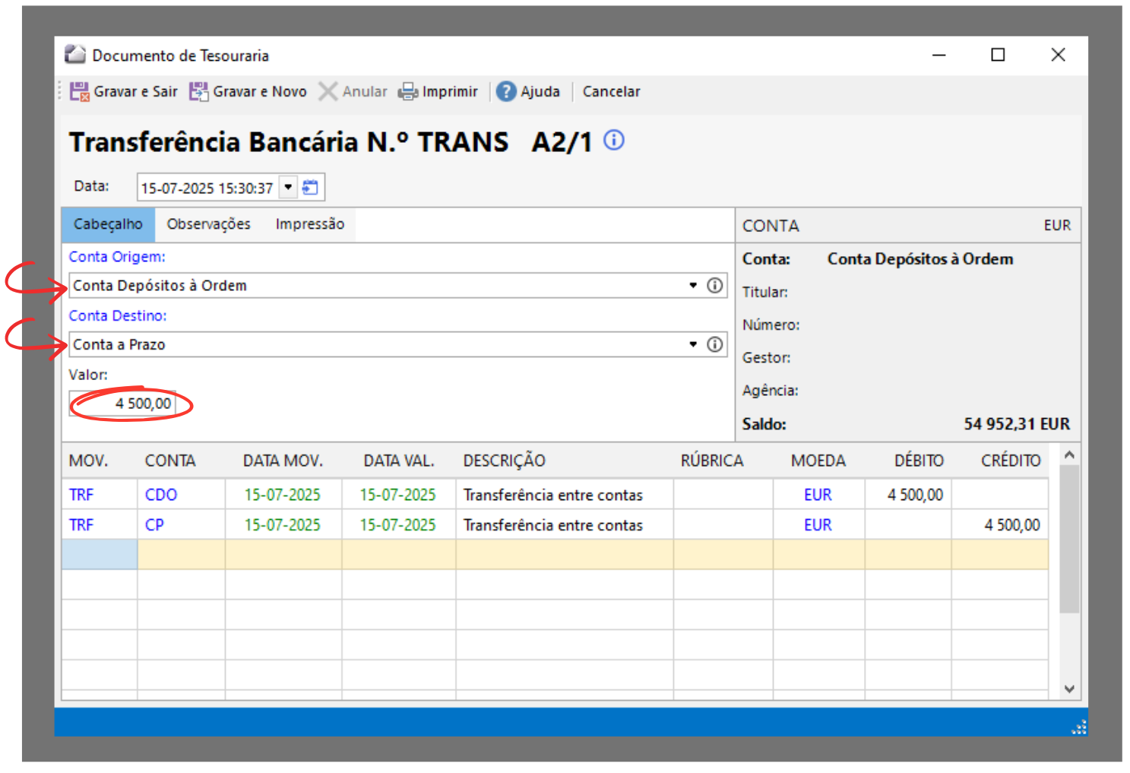Screen dimensions: 1130x773
Task: Switch to the Impressão tab
Action: [x=309, y=224]
